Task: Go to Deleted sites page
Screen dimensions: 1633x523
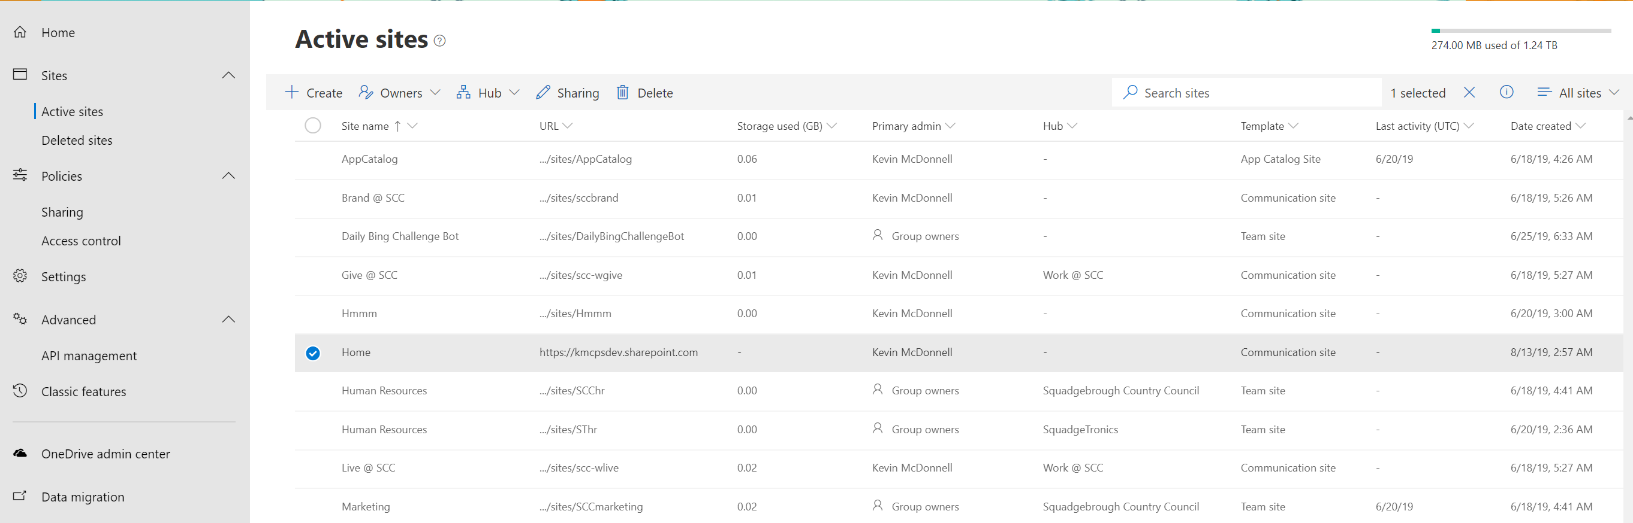Action: (x=77, y=141)
